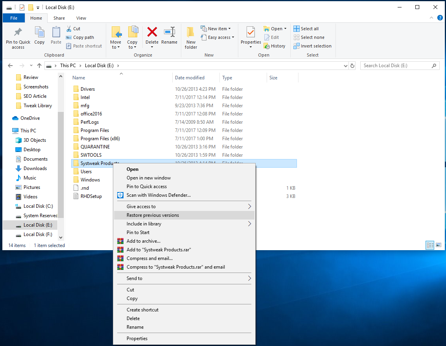The image size is (446, 346).
Task: Click the Local Disk (E:) breadcrumb
Action: pos(99,66)
